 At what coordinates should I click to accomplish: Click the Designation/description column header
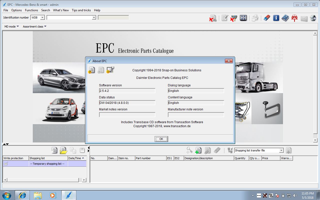click(209, 158)
